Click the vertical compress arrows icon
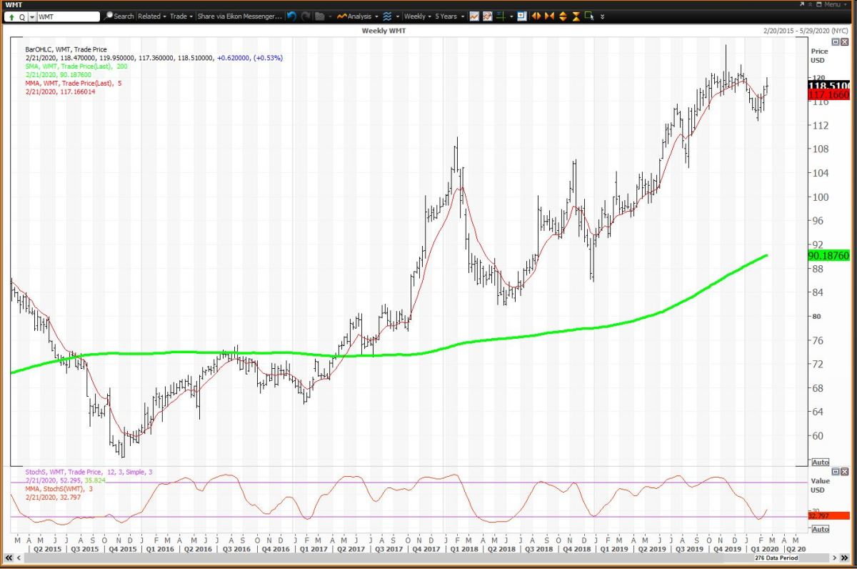The height and width of the screenshot is (569, 857). click(576, 16)
